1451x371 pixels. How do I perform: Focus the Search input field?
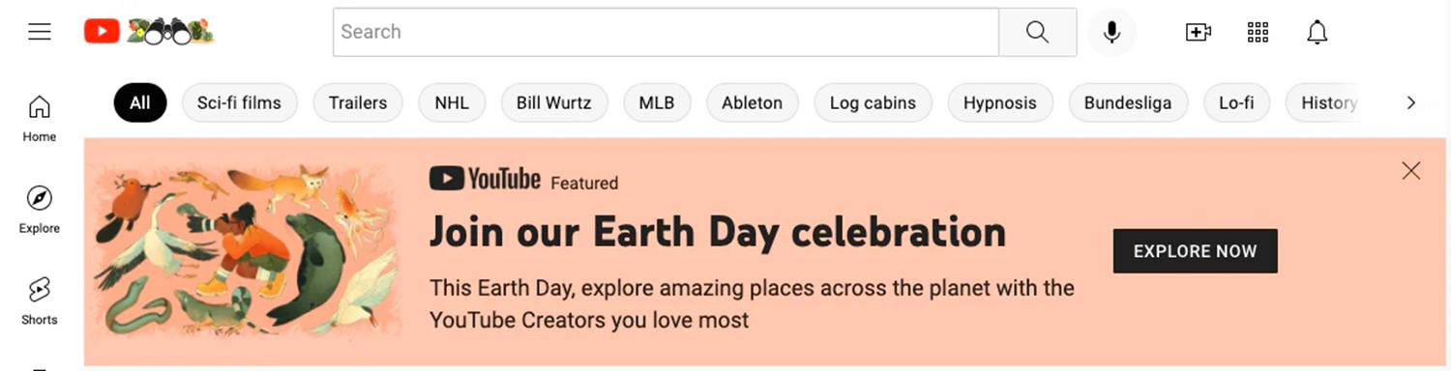(x=666, y=32)
